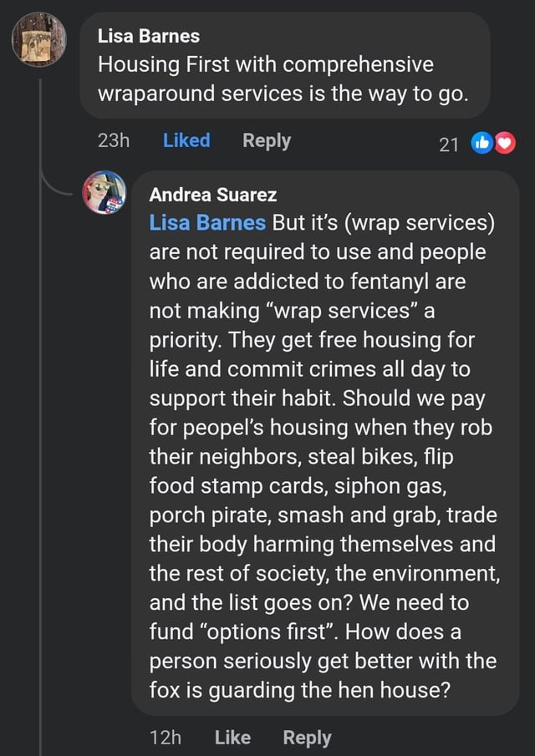Reply to Lisa Barnes's comment
Image resolution: width=535 pixels, height=756 pixels.
click(266, 140)
